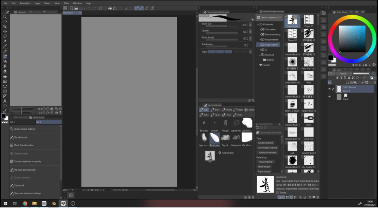Viewport: 378px width, 208px height.
Task: Enable the Toning checkbox
Action: [278, 193]
